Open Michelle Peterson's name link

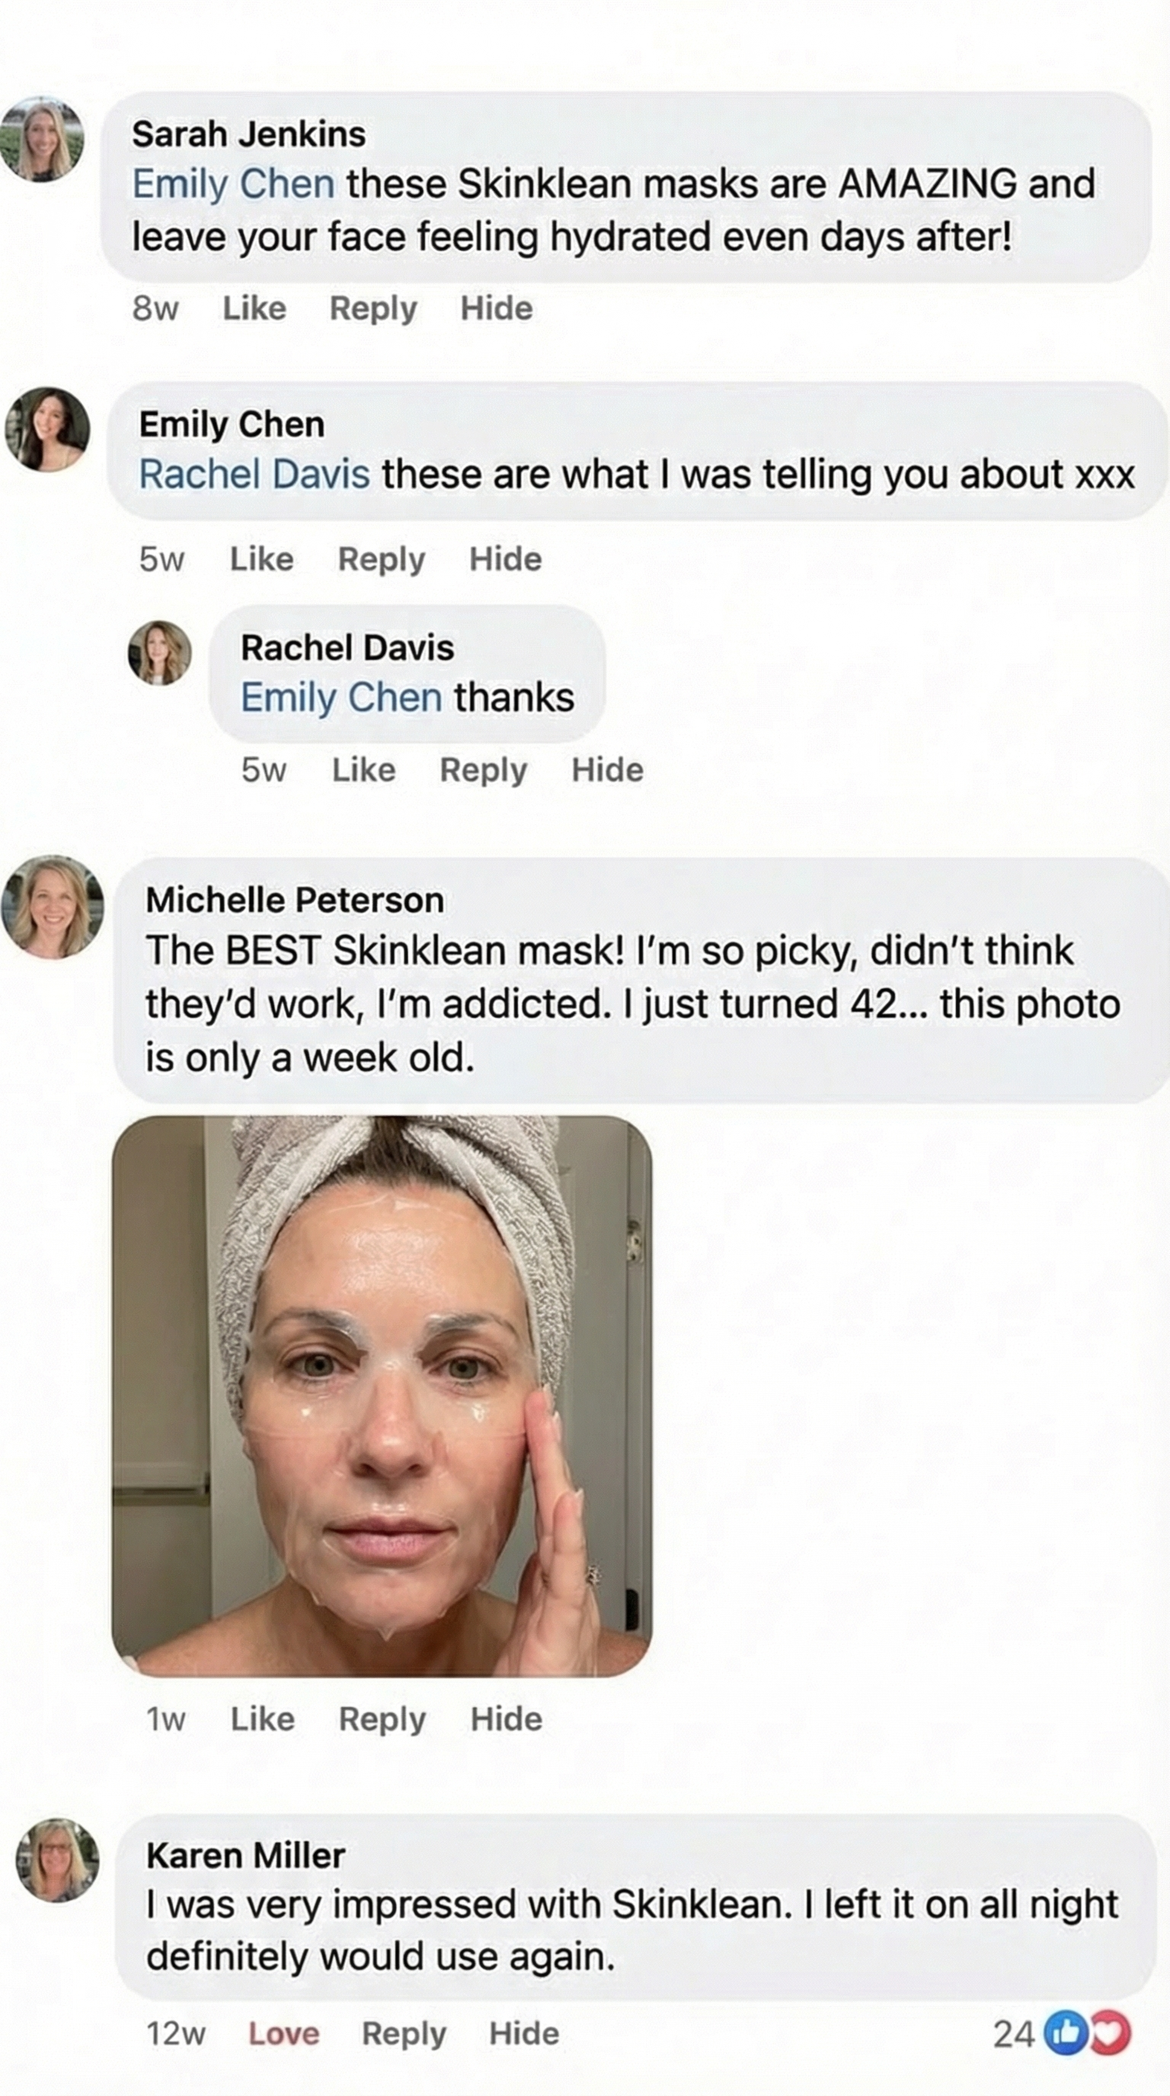pyautogui.click(x=295, y=900)
